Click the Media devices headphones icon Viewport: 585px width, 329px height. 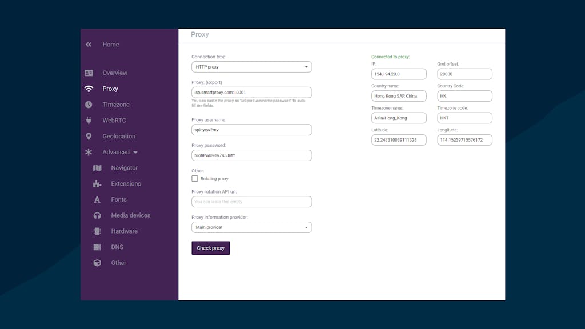(x=97, y=215)
